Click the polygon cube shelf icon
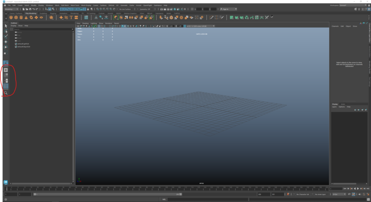This screenshot has height=202, width=371. click(16, 17)
